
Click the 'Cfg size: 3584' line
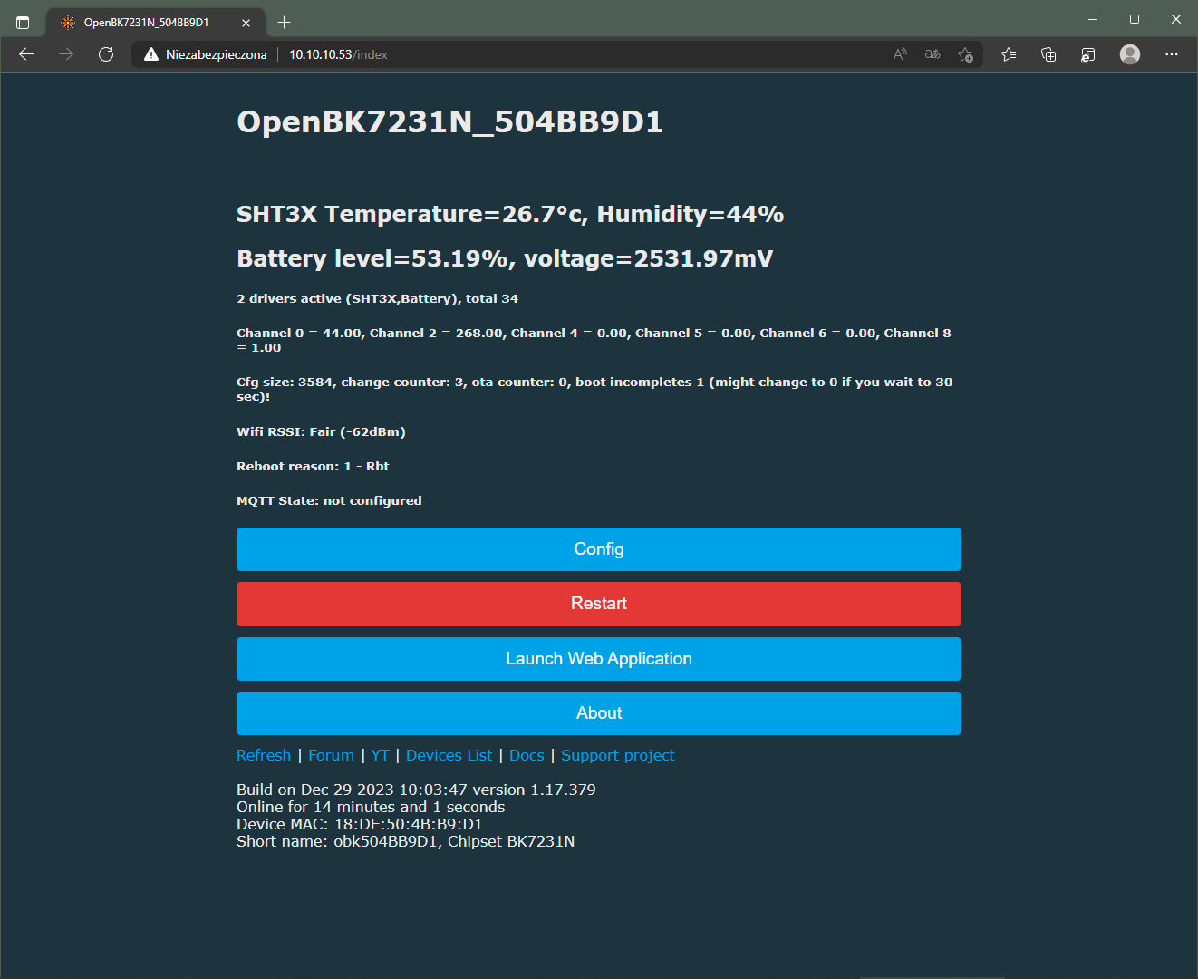(594, 389)
